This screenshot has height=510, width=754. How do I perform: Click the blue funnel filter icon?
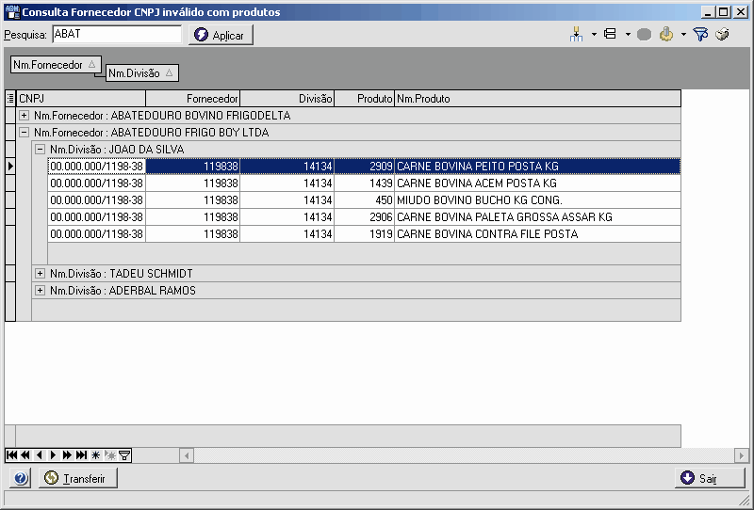click(700, 34)
